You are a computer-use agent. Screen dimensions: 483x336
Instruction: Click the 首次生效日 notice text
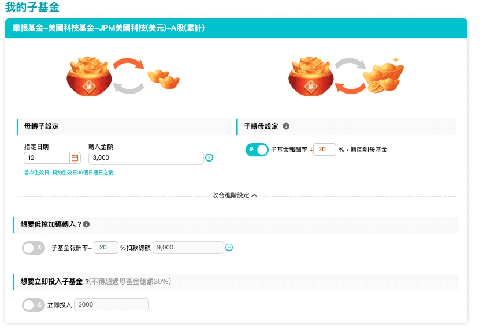[69, 173]
